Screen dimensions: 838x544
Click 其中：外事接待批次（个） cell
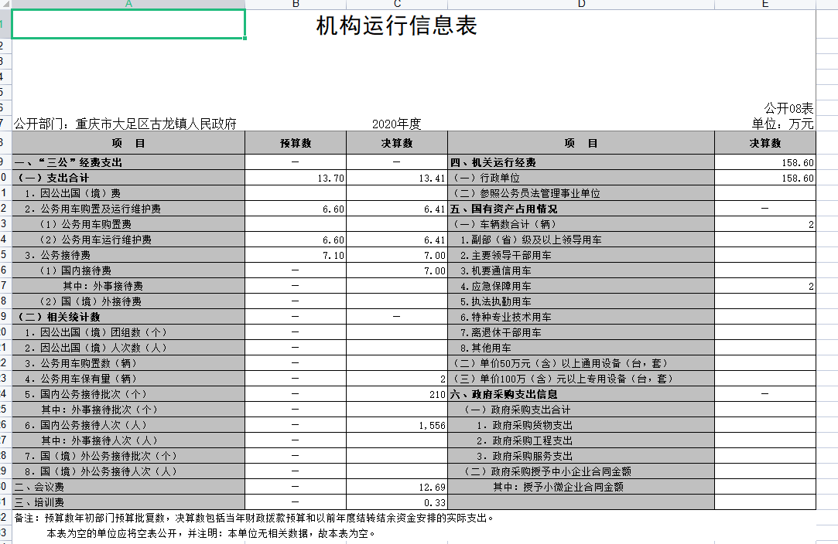pyautogui.click(x=128, y=410)
